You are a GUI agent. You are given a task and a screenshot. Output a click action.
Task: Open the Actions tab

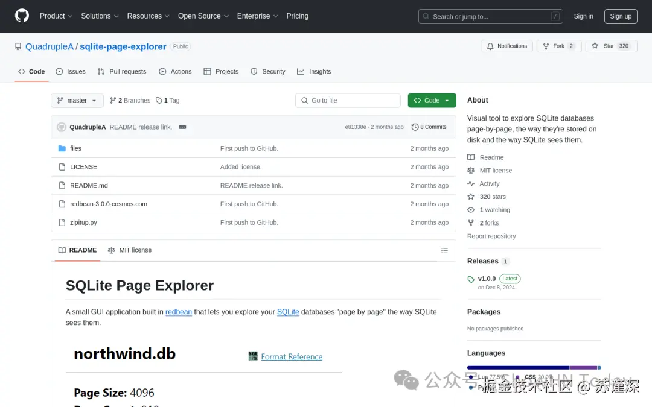pos(175,71)
